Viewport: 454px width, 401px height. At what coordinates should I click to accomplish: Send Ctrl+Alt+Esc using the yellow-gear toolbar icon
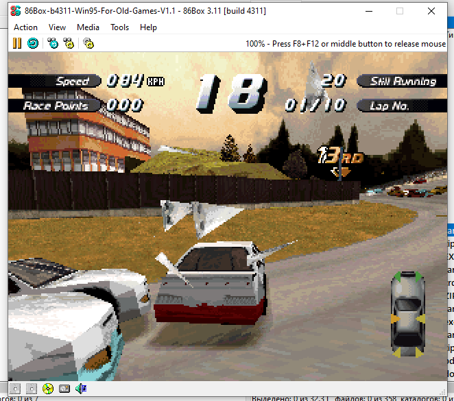pos(69,43)
